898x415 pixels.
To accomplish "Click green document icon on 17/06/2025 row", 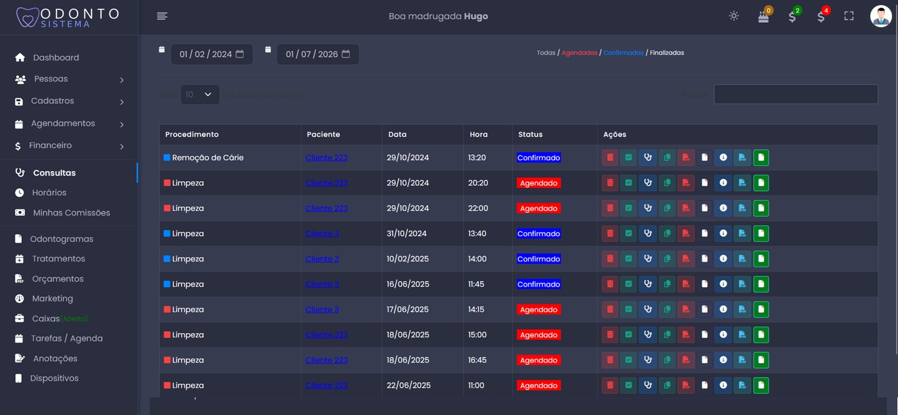I will pos(761,309).
